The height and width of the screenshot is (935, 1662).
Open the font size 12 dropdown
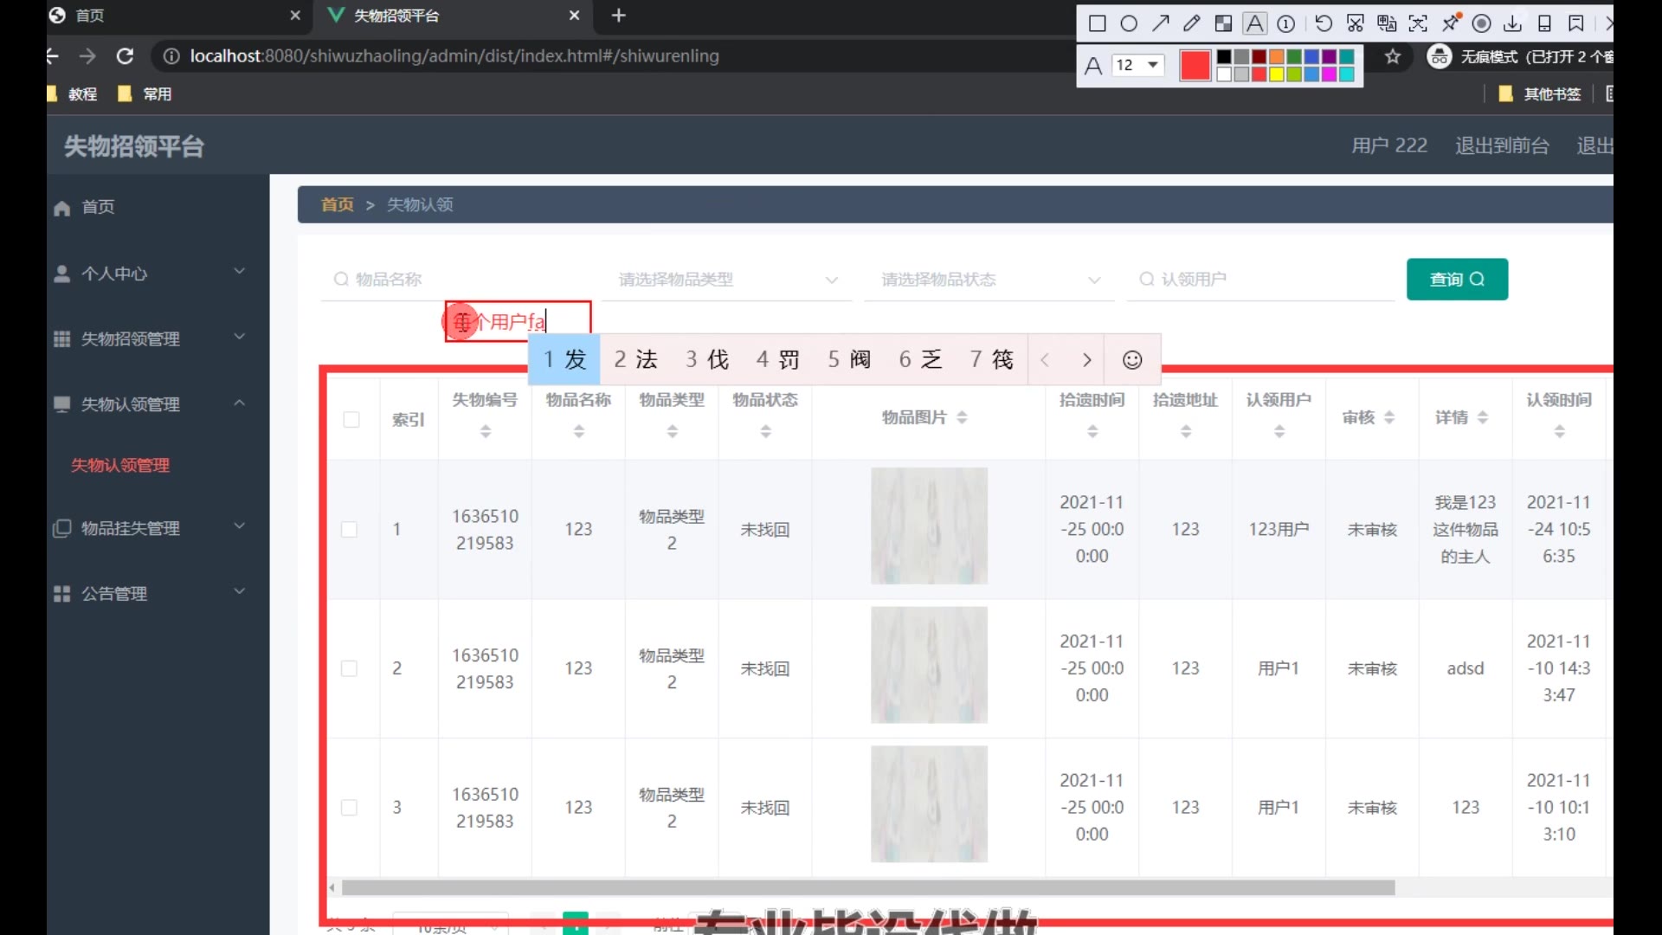coord(1138,65)
